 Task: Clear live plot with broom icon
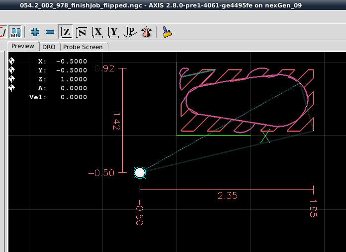[x=168, y=32]
